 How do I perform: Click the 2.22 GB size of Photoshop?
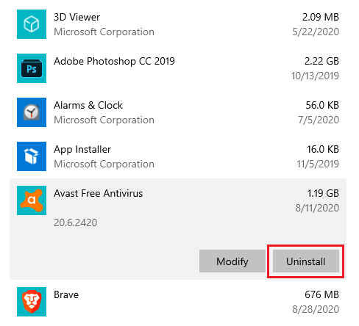click(321, 61)
